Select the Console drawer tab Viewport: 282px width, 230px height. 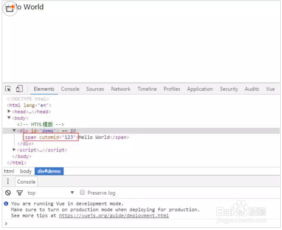click(26, 182)
